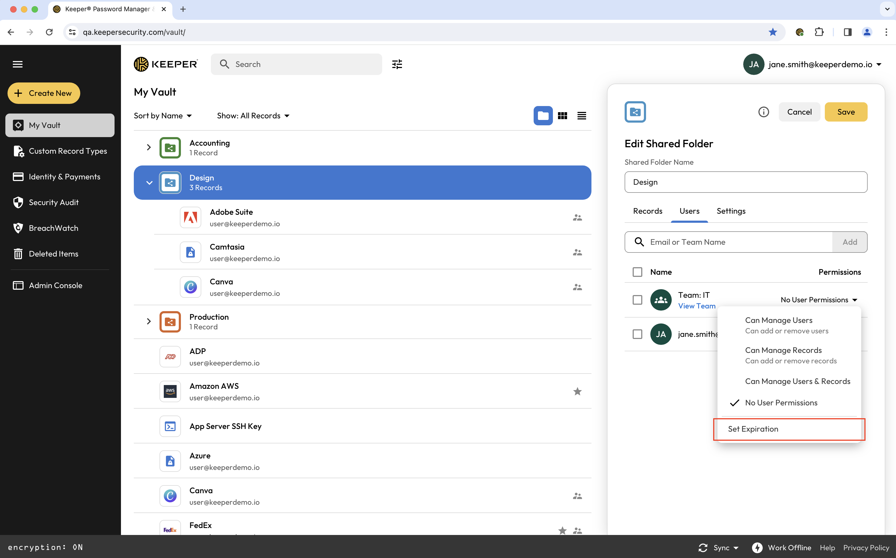Open the Sort by Name dropdown
Viewport: 896px width, 558px height.
[163, 116]
